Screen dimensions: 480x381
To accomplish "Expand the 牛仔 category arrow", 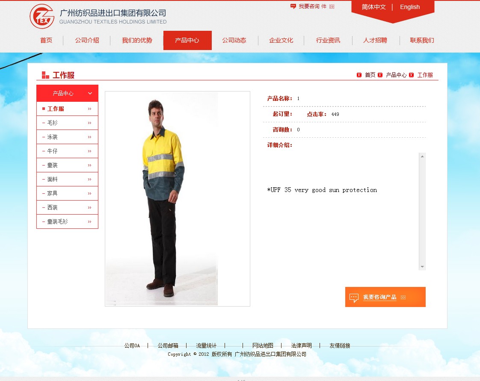I will tap(89, 151).
